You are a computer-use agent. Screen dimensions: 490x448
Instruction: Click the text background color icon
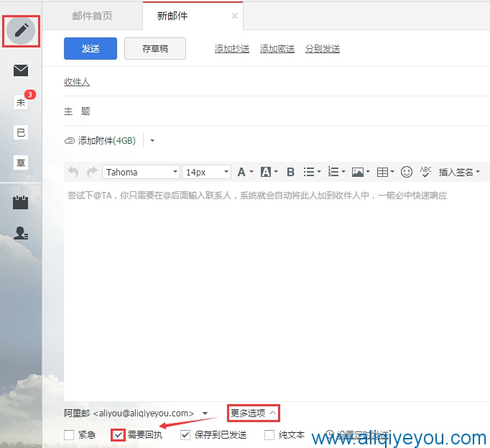[x=266, y=172]
